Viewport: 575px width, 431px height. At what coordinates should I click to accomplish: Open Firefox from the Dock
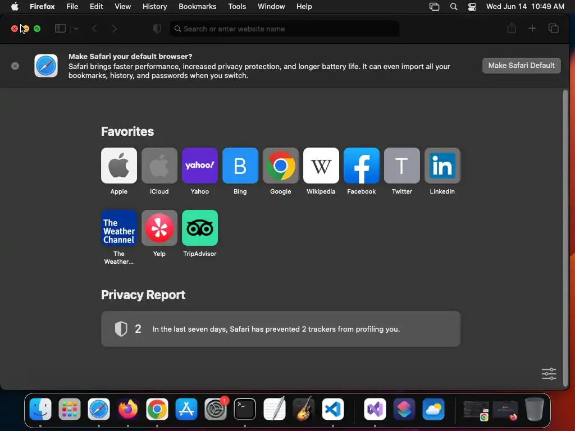pos(128,409)
